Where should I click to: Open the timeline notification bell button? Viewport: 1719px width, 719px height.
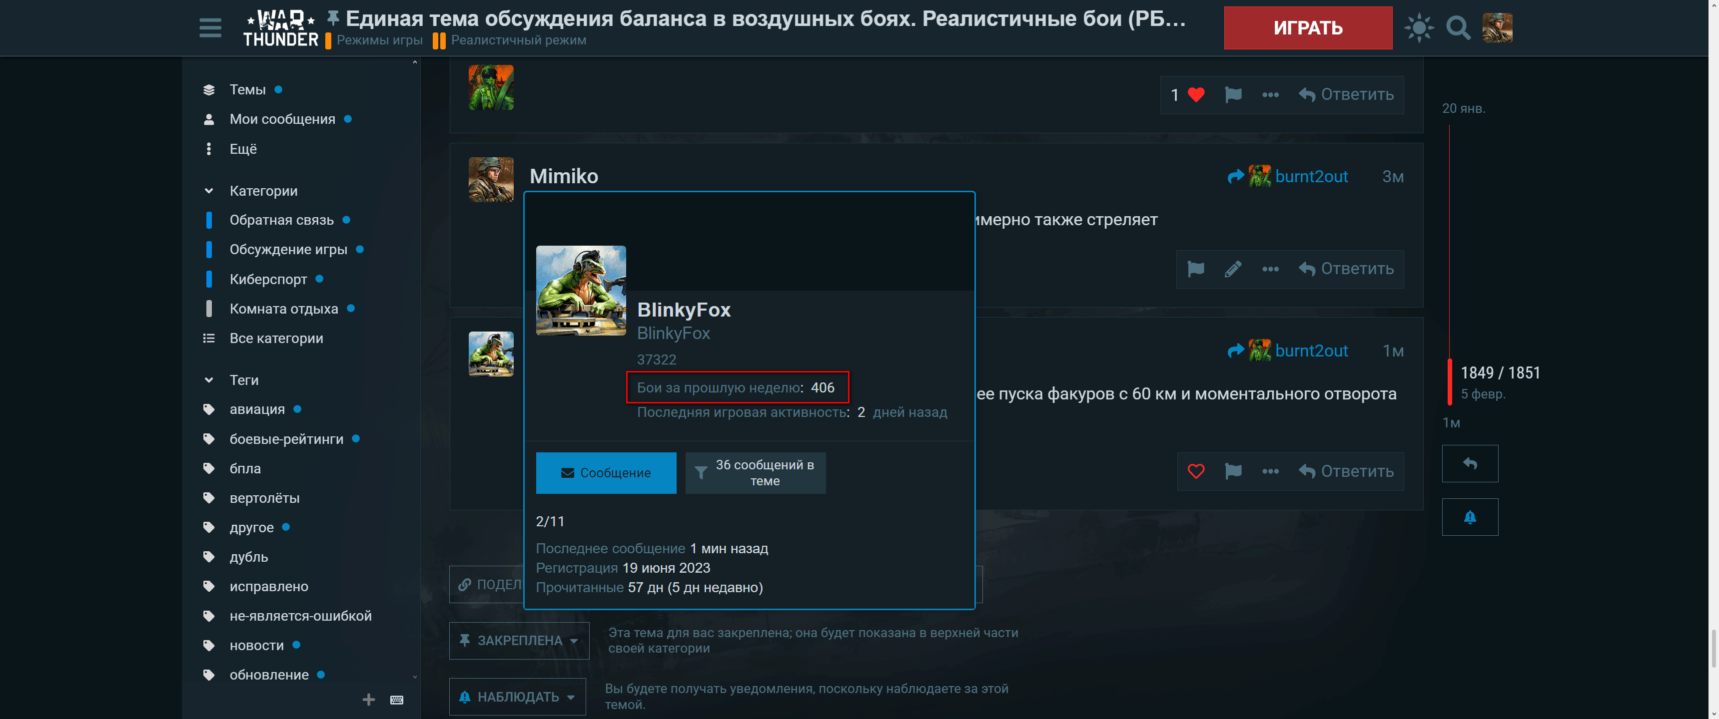[1470, 517]
